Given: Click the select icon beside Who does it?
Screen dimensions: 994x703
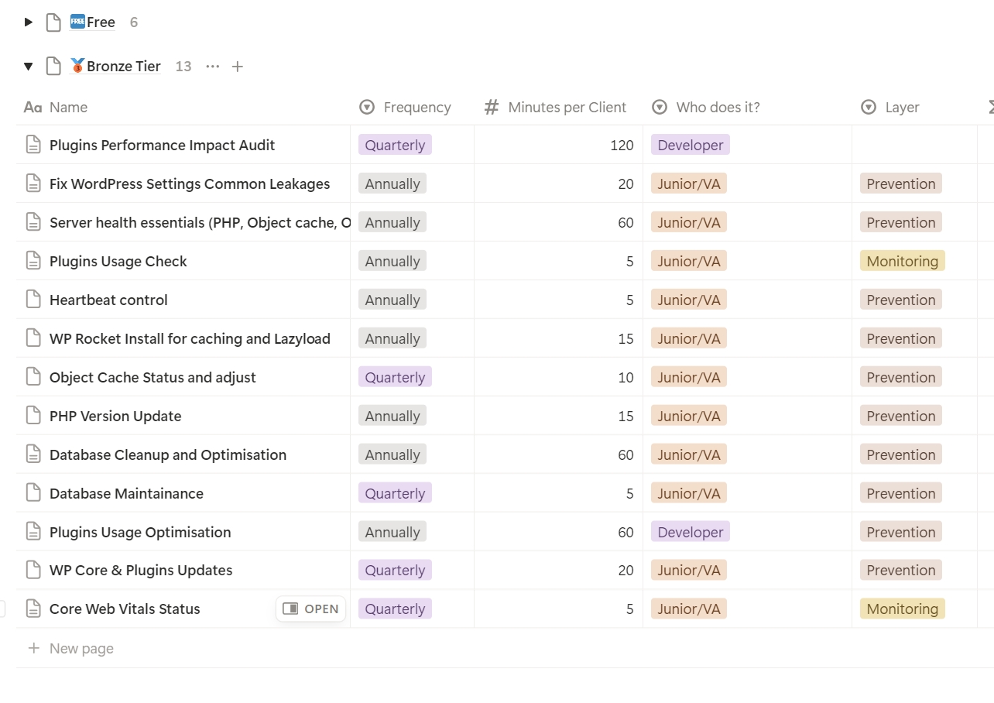Looking at the screenshot, I should click(659, 107).
